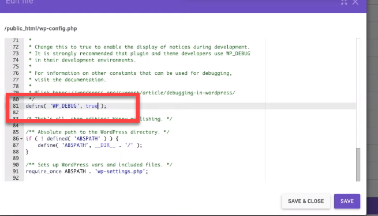Viewport: 378px width, 216px height.
Task: Click 'wp-settings.php' in the require_once line
Action: click(x=120, y=171)
